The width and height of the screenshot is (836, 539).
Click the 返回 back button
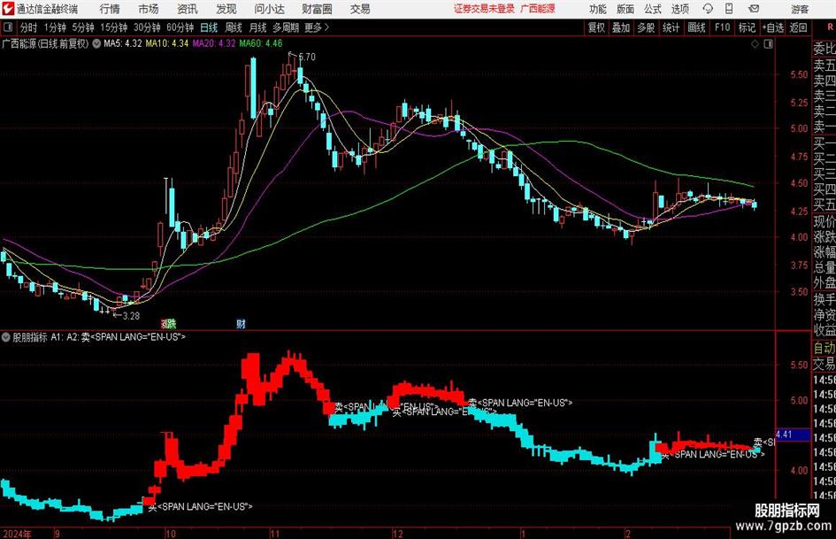coord(798,27)
